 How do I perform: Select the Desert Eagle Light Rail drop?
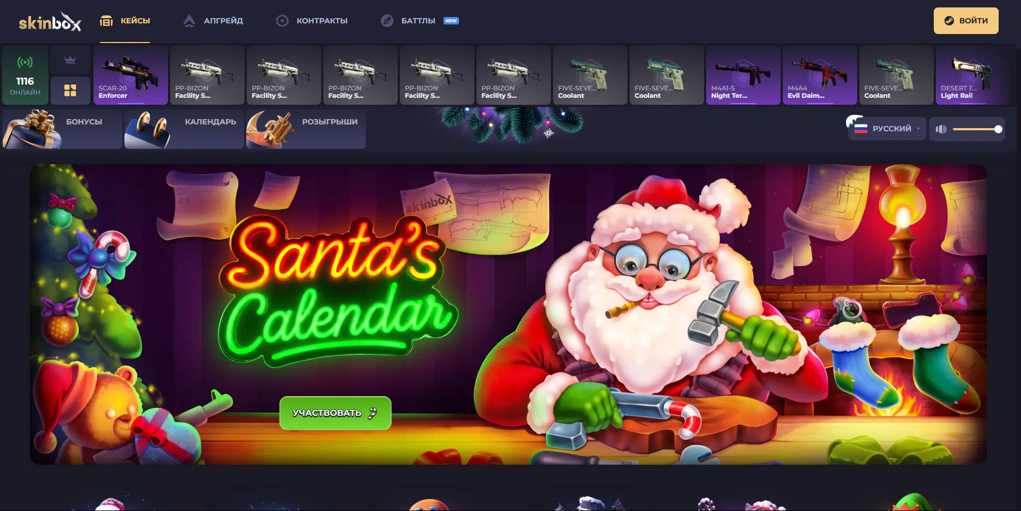pyautogui.click(x=973, y=75)
